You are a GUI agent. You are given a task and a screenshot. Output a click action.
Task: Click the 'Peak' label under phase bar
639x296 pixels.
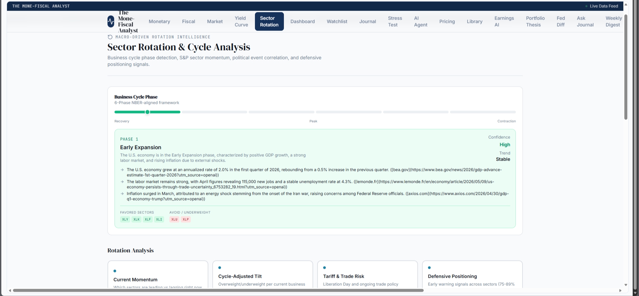point(313,121)
